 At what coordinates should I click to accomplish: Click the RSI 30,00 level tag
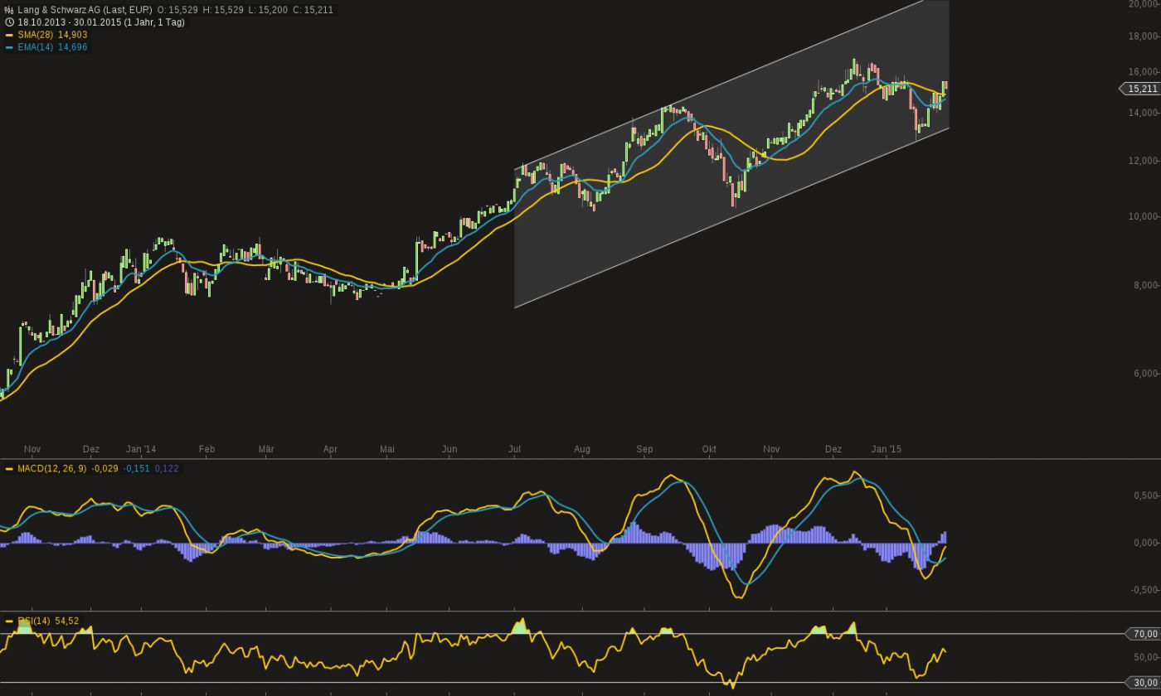pos(1144,683)
